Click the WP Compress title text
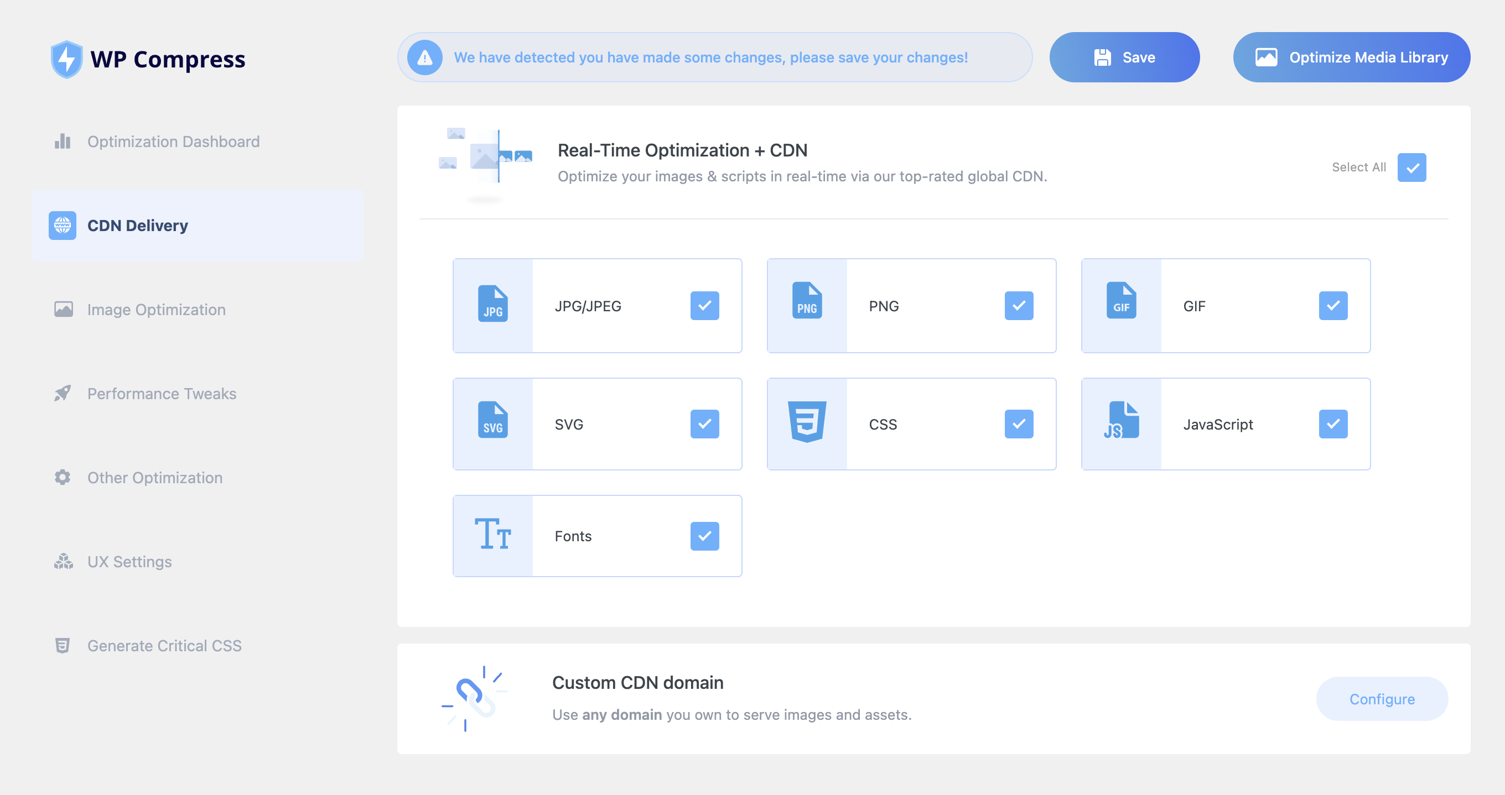This screenshot has height=795, width=1505. pyautogui.click(x=168, y=59)
